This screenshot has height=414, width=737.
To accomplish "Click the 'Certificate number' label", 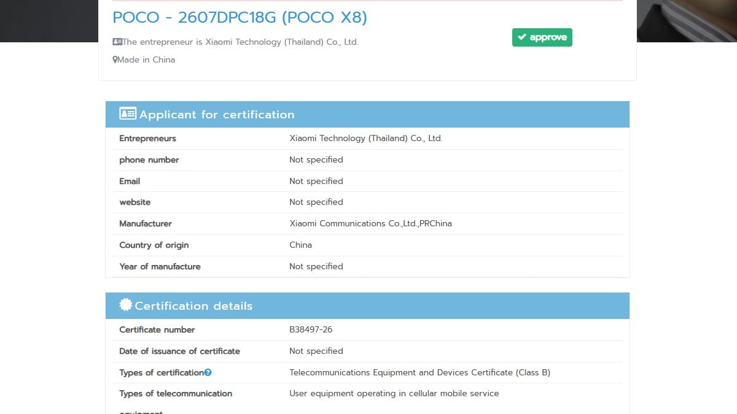I will coord(157,329).
